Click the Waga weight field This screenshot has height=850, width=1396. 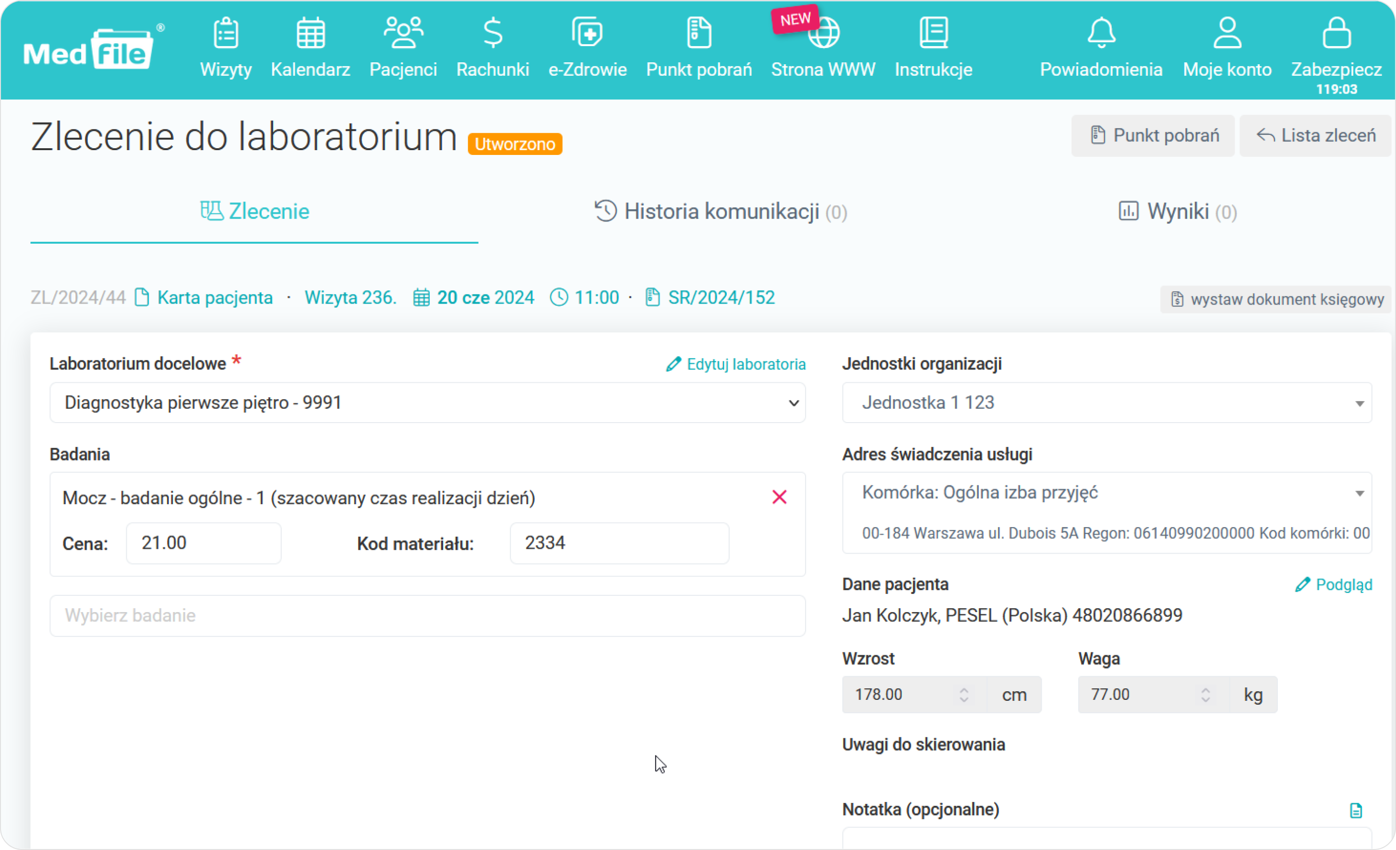tap(1153, 694)
